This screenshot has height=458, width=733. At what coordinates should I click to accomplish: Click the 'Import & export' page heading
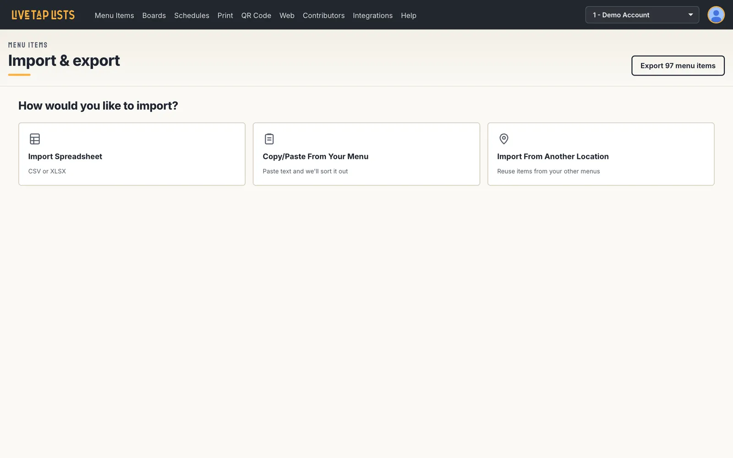pos(64,60)
